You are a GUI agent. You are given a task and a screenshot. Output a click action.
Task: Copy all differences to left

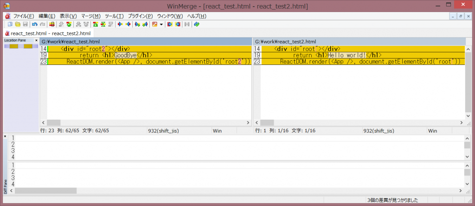point(178,24)
